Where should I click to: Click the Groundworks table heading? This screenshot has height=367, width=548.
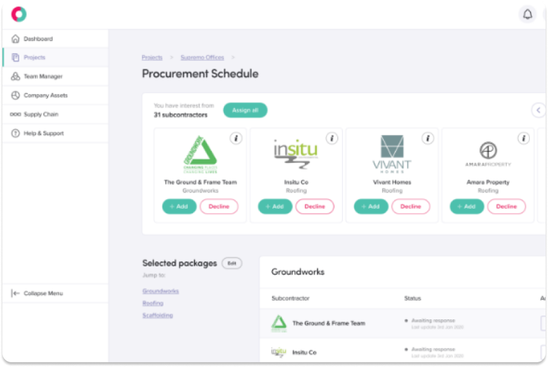point(298,272)
